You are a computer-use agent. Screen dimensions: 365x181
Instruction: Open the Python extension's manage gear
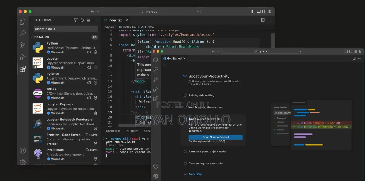point(95,52)
